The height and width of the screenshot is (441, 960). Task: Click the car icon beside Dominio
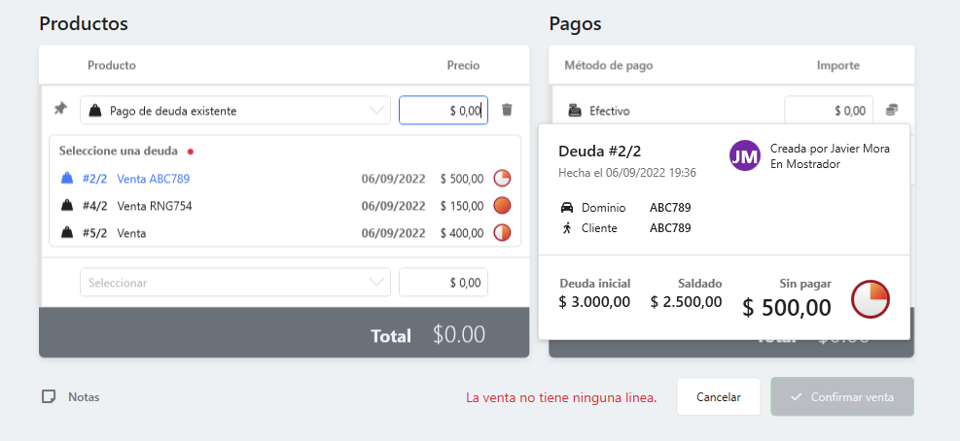coord(567,207)
